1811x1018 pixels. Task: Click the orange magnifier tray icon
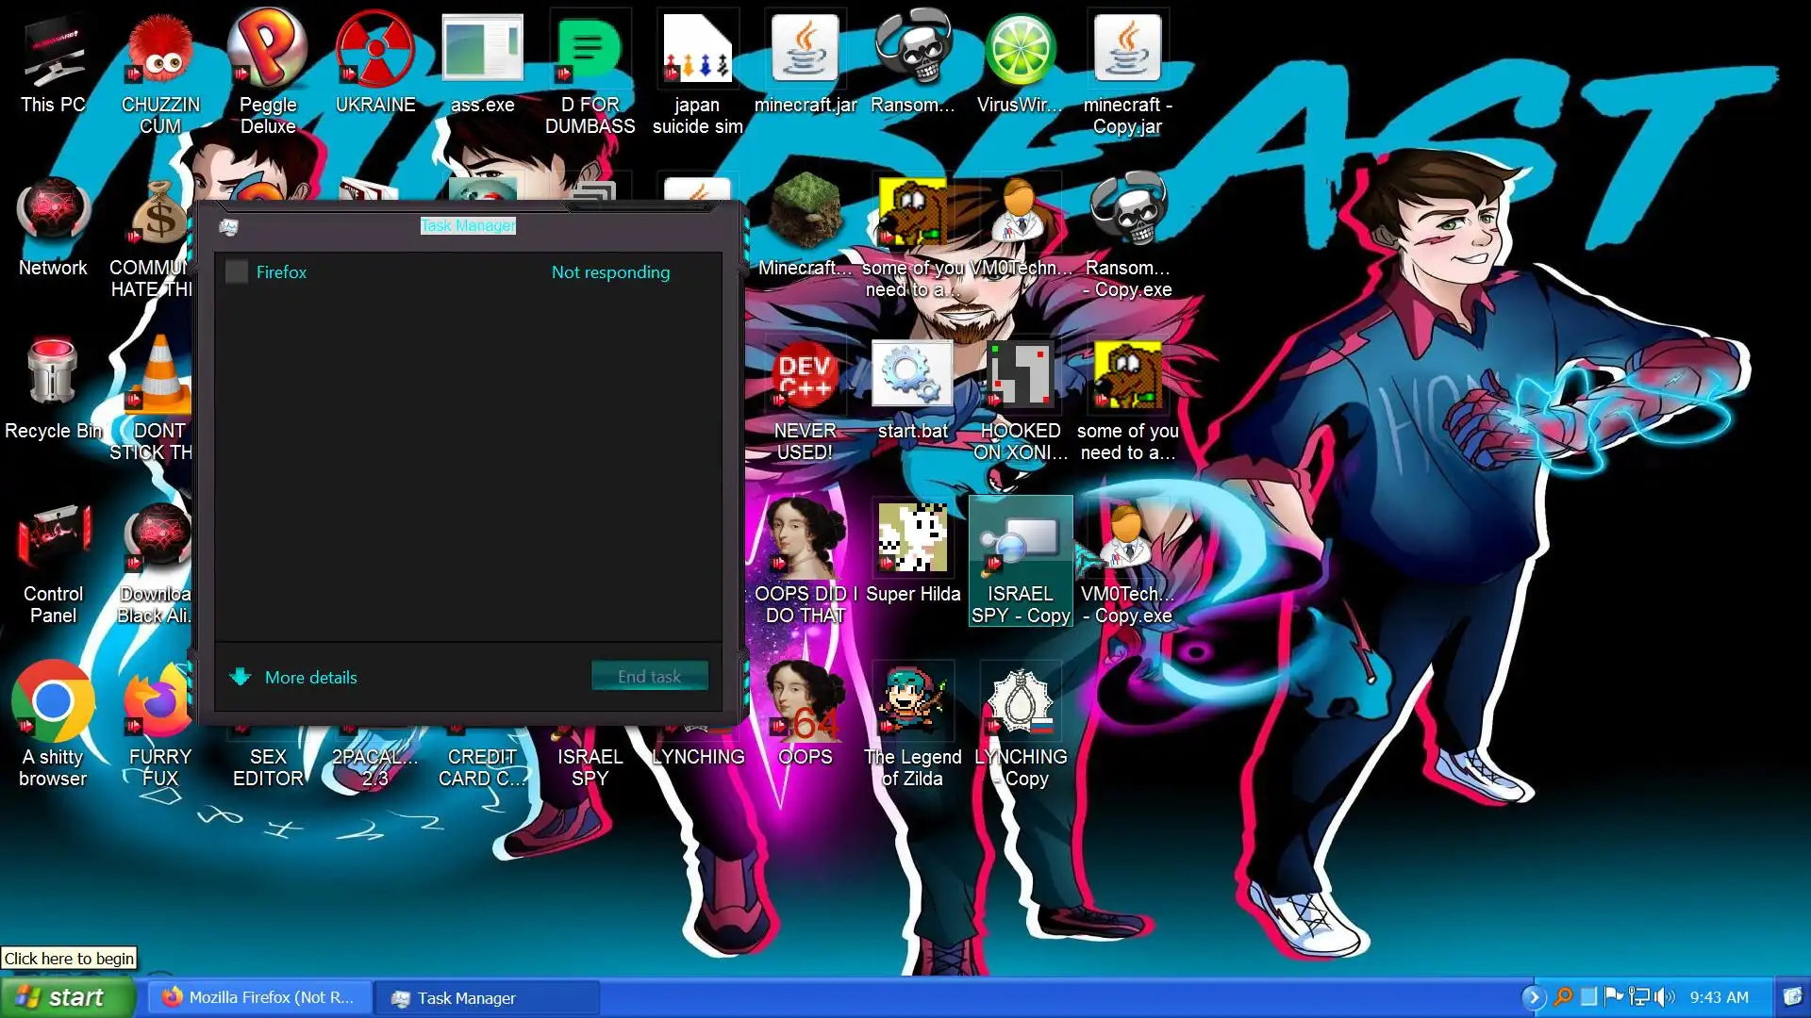(x=1563, y=997)
